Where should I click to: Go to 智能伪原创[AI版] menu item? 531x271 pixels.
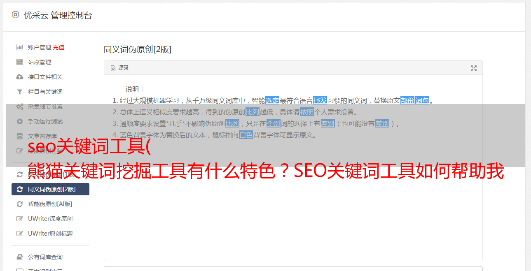coord(50,204)
